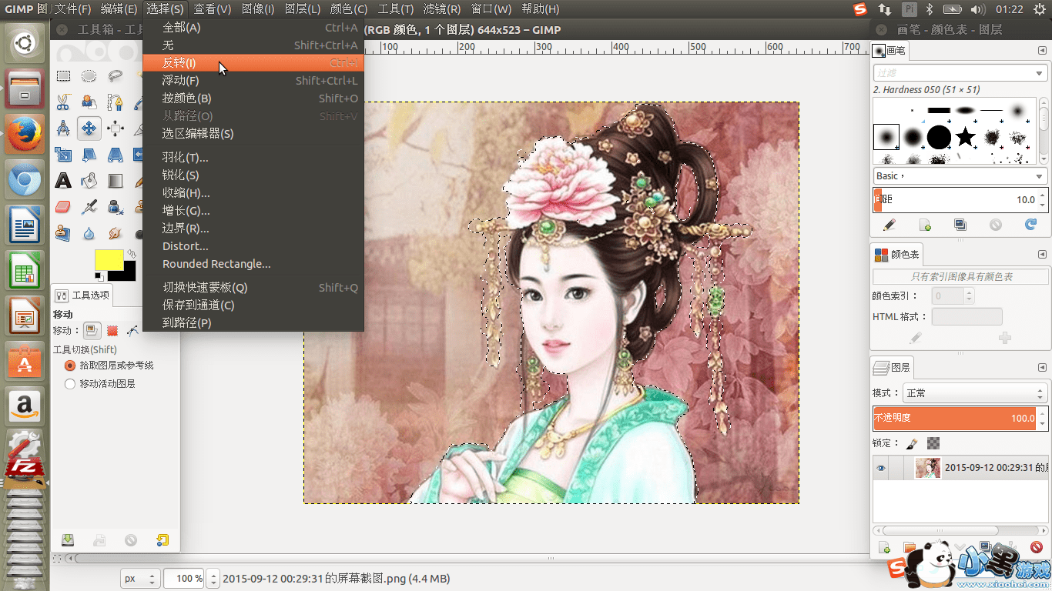Pick the Bucket Fill tool
Image resolution: width=1052 pixels, height=591 pixels.
pos(89,181)
